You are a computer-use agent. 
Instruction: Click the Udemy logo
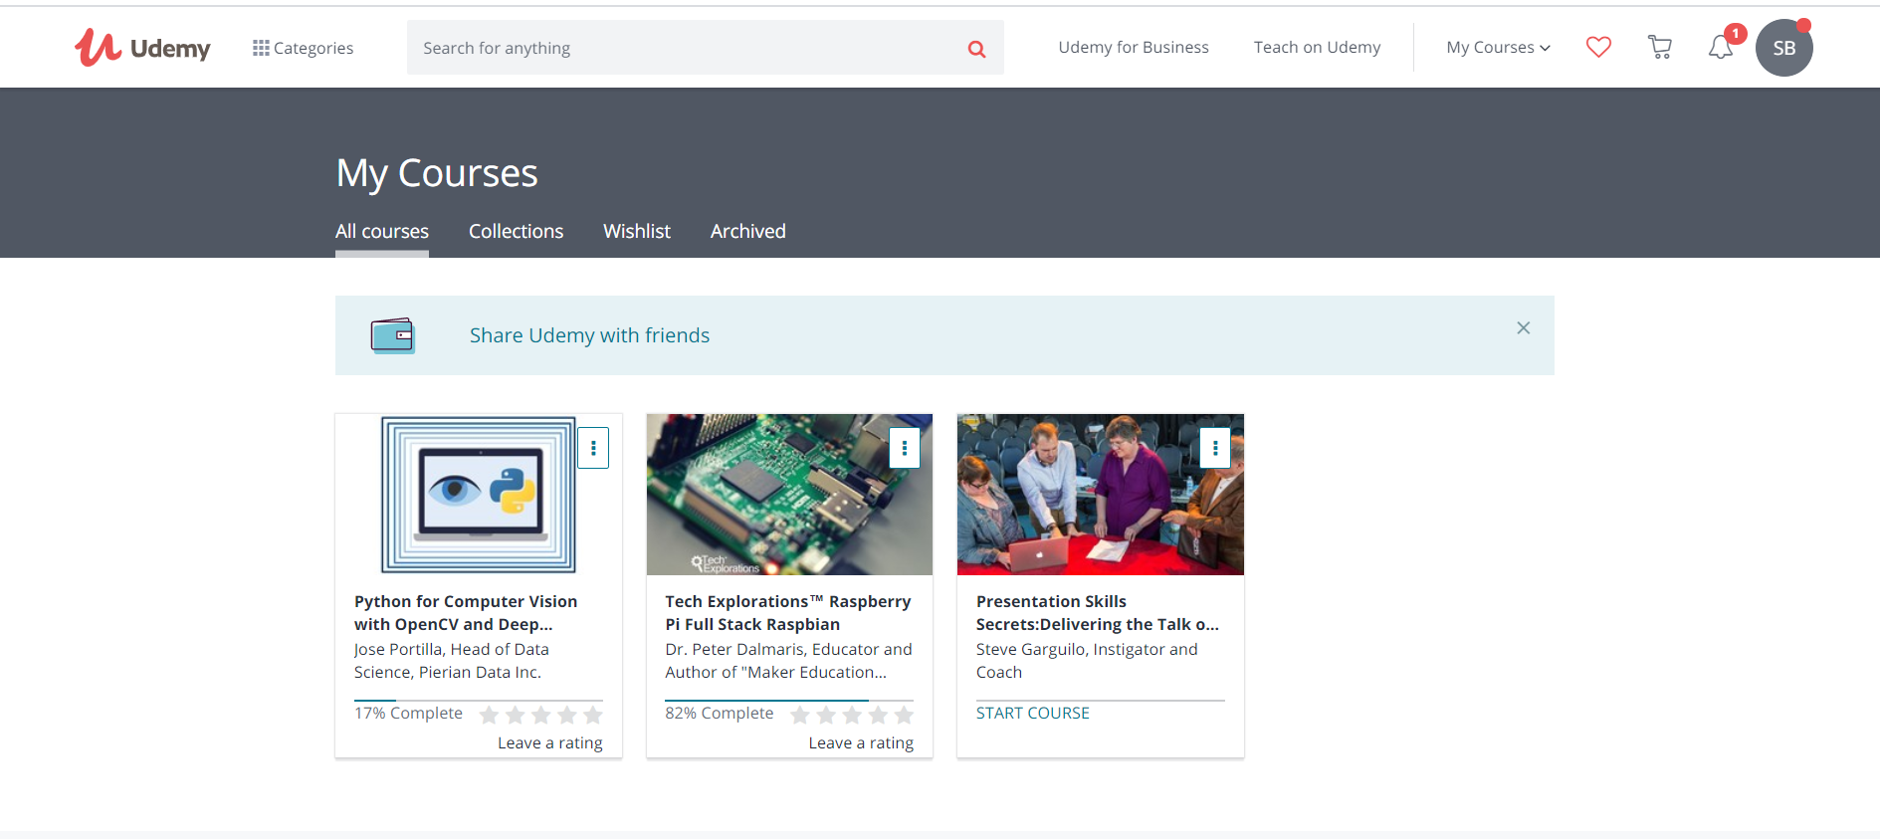[x=142, y=47]
